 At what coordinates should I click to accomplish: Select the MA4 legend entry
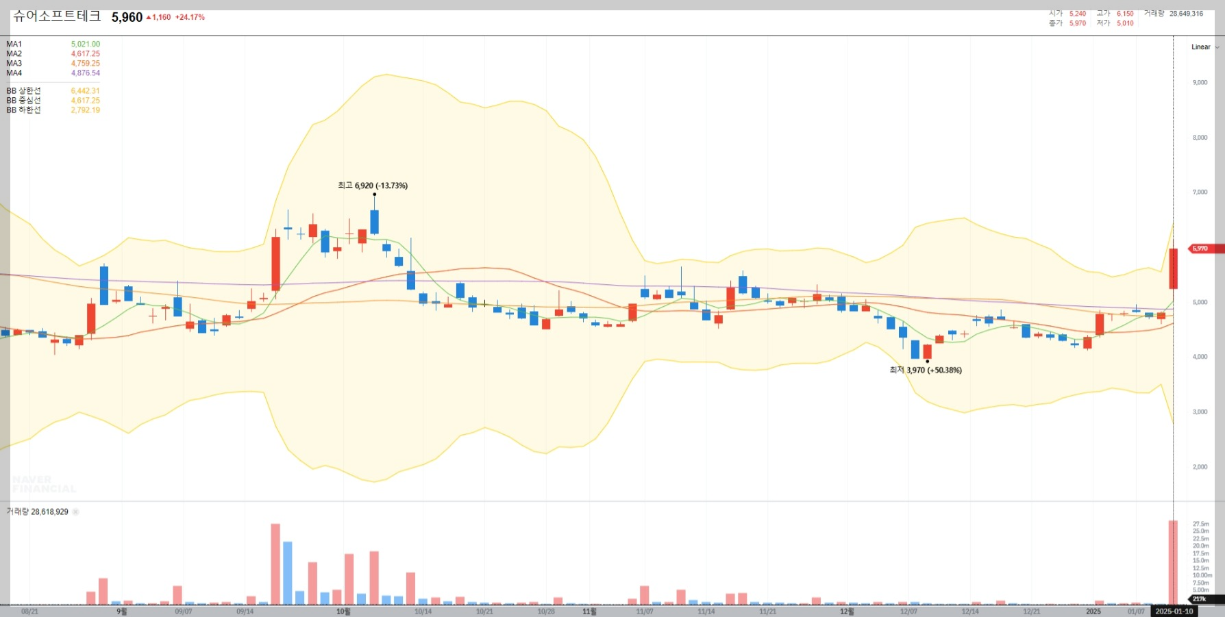coord(14,73)
